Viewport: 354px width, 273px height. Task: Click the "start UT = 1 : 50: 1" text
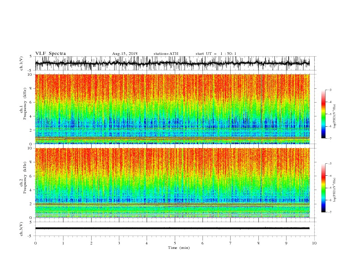216,54
